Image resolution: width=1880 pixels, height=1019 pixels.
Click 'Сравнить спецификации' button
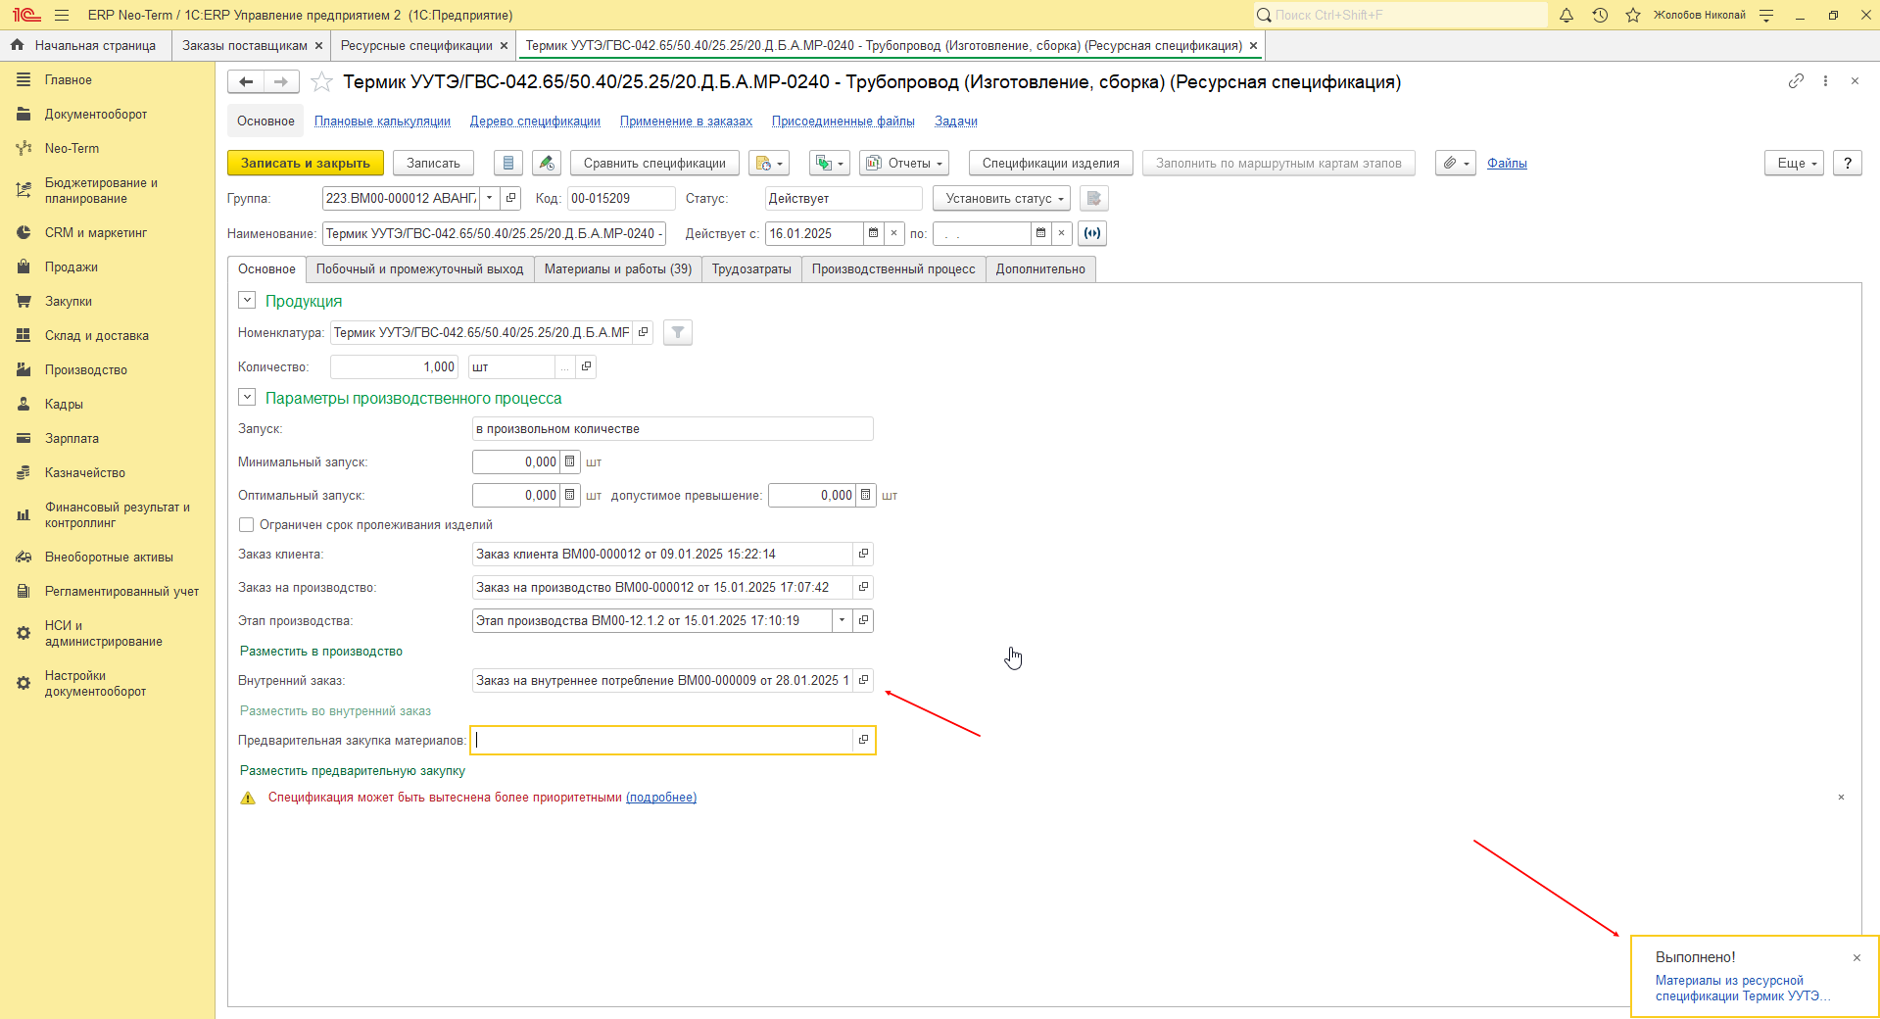(x=654, y=164)
